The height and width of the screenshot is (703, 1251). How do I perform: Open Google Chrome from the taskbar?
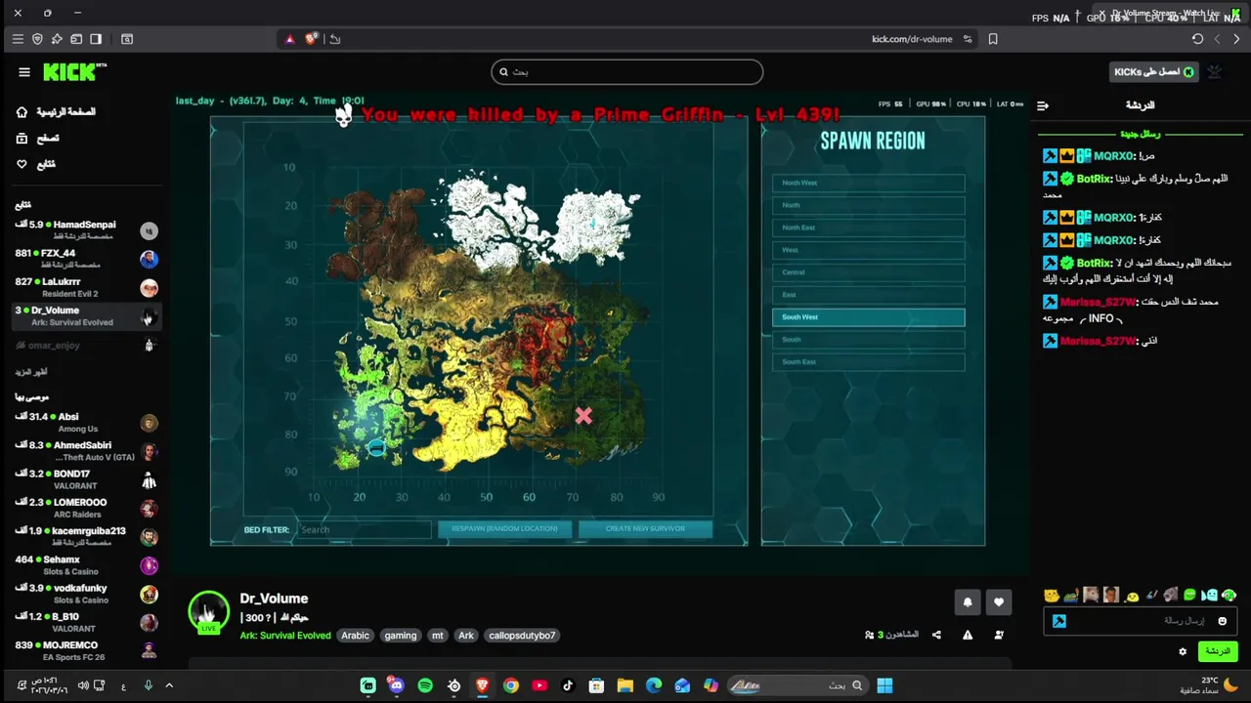[x=510, y=685]
